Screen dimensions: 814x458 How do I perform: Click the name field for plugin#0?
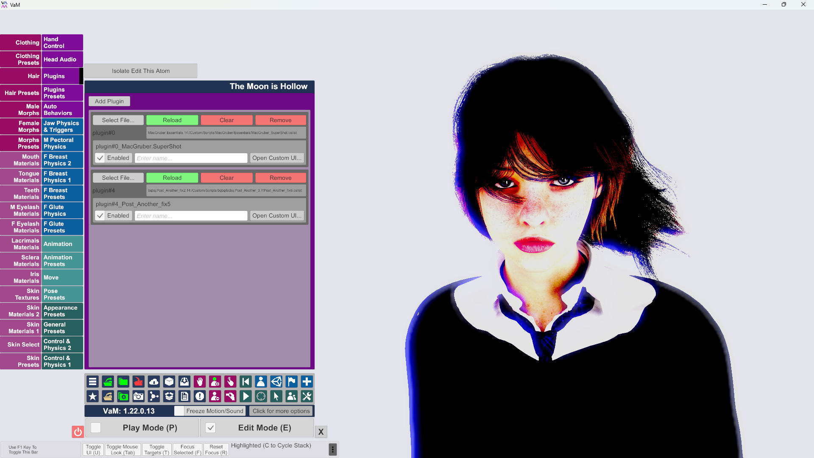tap(191, 158)
